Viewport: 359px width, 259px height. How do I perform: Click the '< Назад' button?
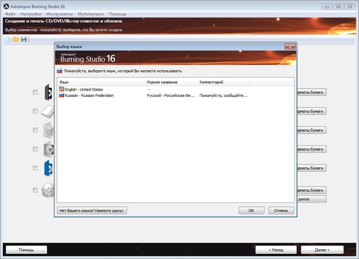[276, 250]
